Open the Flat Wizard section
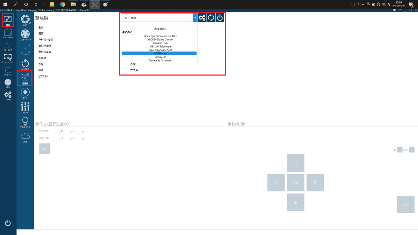The image size is (418, 235). click(8, 59)
